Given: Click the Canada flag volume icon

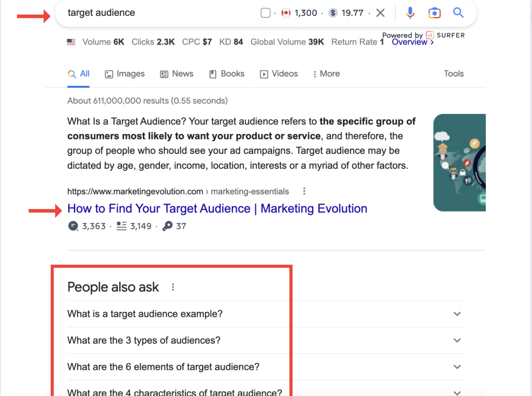Looking at the screenshot, I should tap(286, 13).
